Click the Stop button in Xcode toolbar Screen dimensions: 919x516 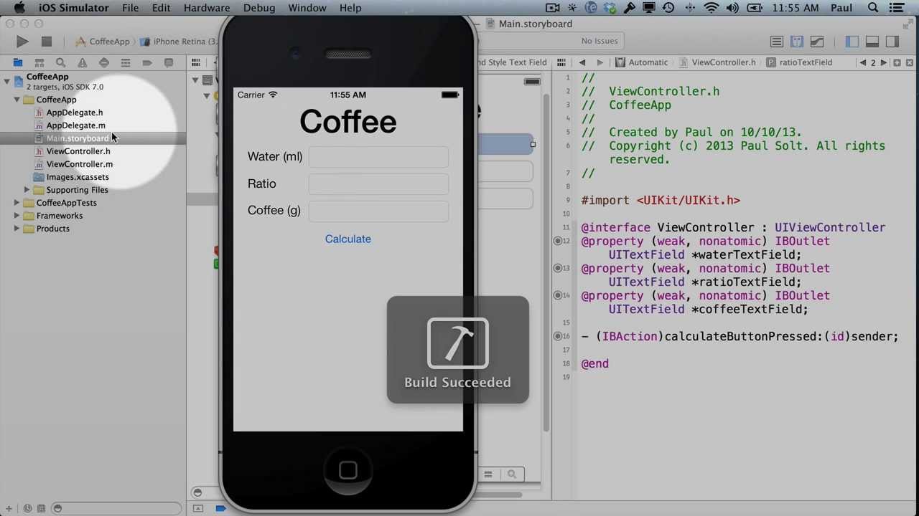(46, 42)
